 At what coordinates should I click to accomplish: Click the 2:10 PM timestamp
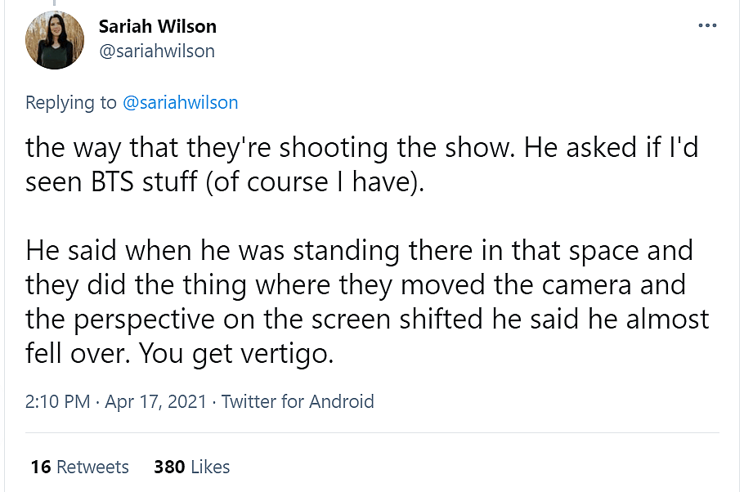click(59, 401)
